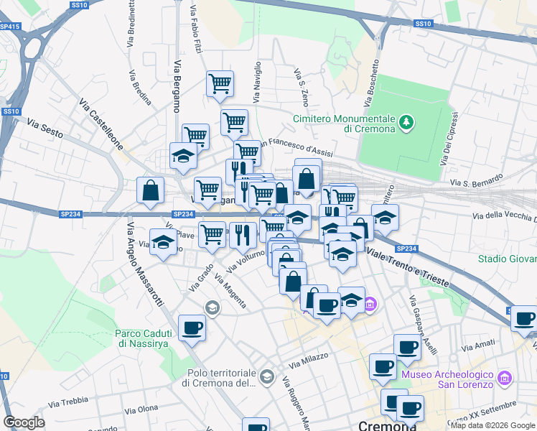The height and width of the screenshot is (431, 537).
Task: Click the Via Angelo Massarotti street label
Action: [145, 264]
